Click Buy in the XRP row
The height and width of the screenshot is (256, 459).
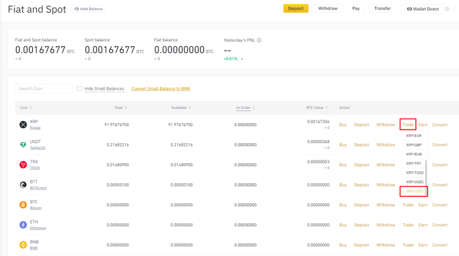(343, 125)
